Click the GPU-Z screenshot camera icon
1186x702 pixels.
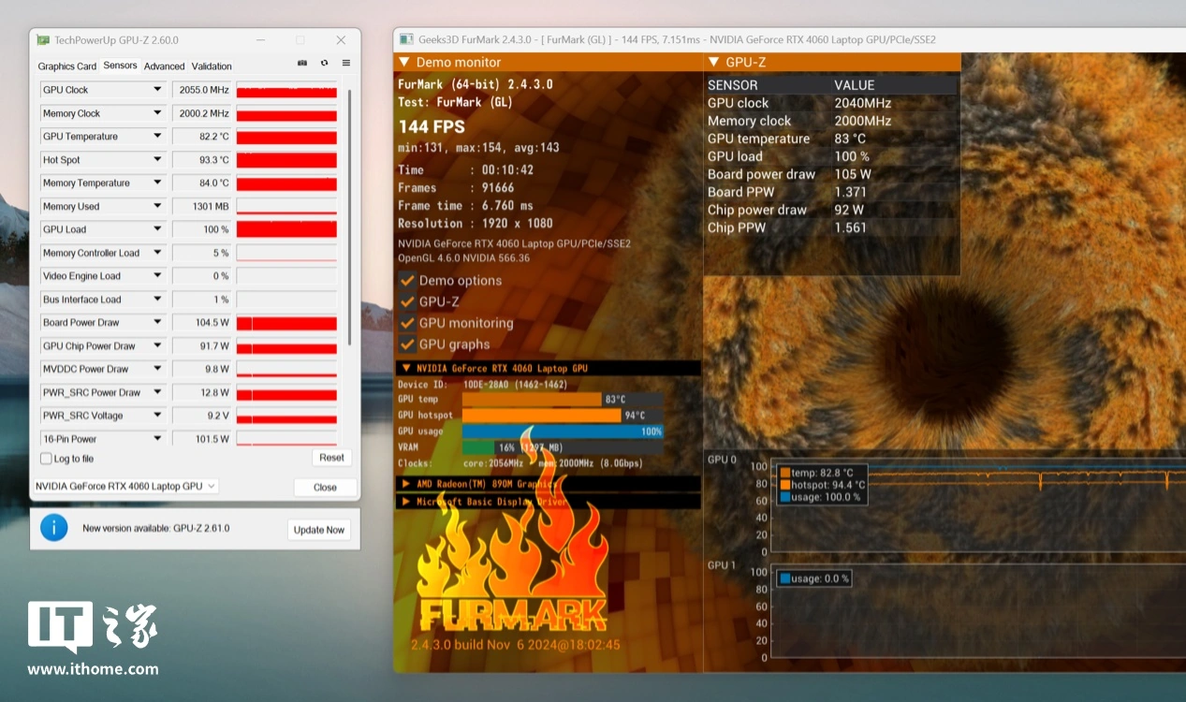(x=302, y=64)
